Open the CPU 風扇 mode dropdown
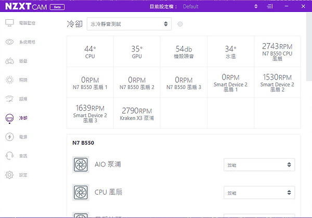This screenshot has width=312, height=218. coord(259,193)
